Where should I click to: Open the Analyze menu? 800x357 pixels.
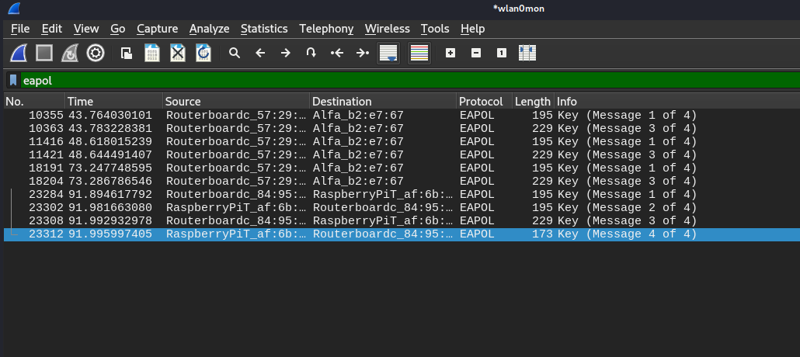click(209, 29)
